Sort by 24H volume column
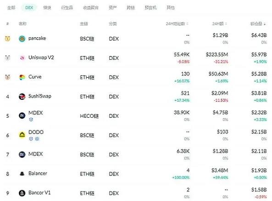The image size is (272, 201). coord(219,23)
